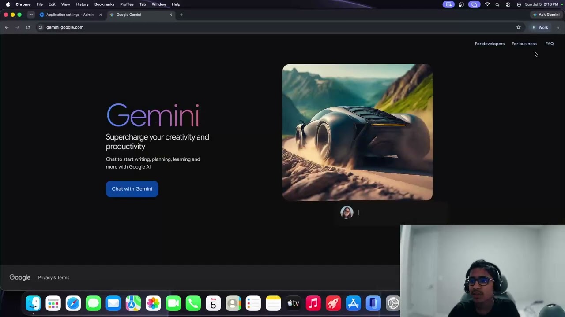This screenshot has width=565, height=317.
Task: Open Chrome's three-dot menu
Action: (558, 27)
